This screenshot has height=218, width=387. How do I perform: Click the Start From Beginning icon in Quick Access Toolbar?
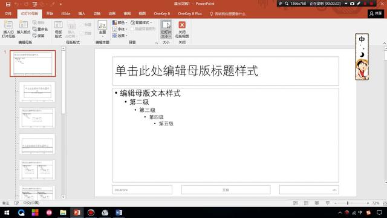pos(35,4)
